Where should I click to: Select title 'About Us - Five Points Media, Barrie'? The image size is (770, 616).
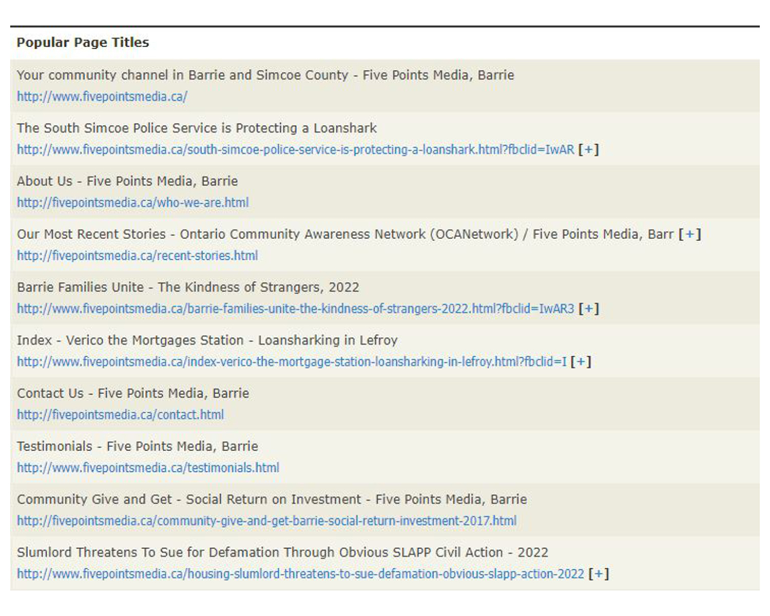click(x=127, y=181)
